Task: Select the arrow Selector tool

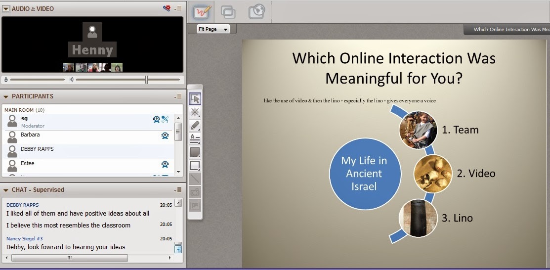Action: click(x=195, y=99)
